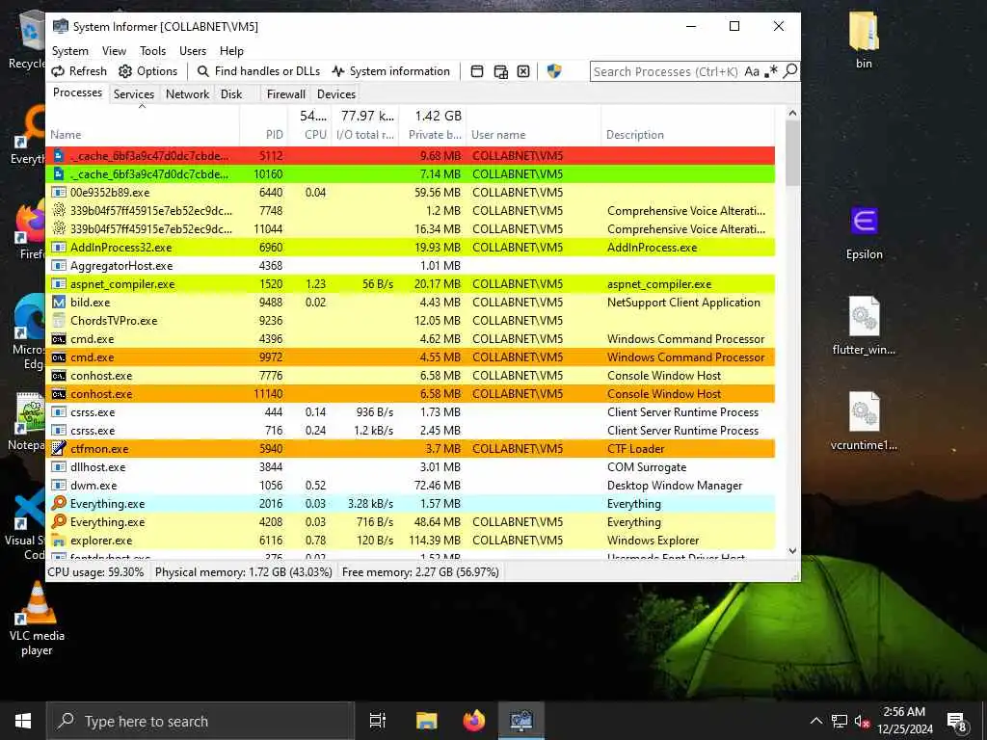Click the search magnifier icon
The image size is (987, 740).
click(790, 71)
